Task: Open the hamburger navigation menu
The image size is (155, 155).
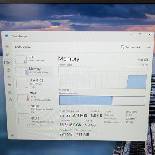Action: [7, 46]
